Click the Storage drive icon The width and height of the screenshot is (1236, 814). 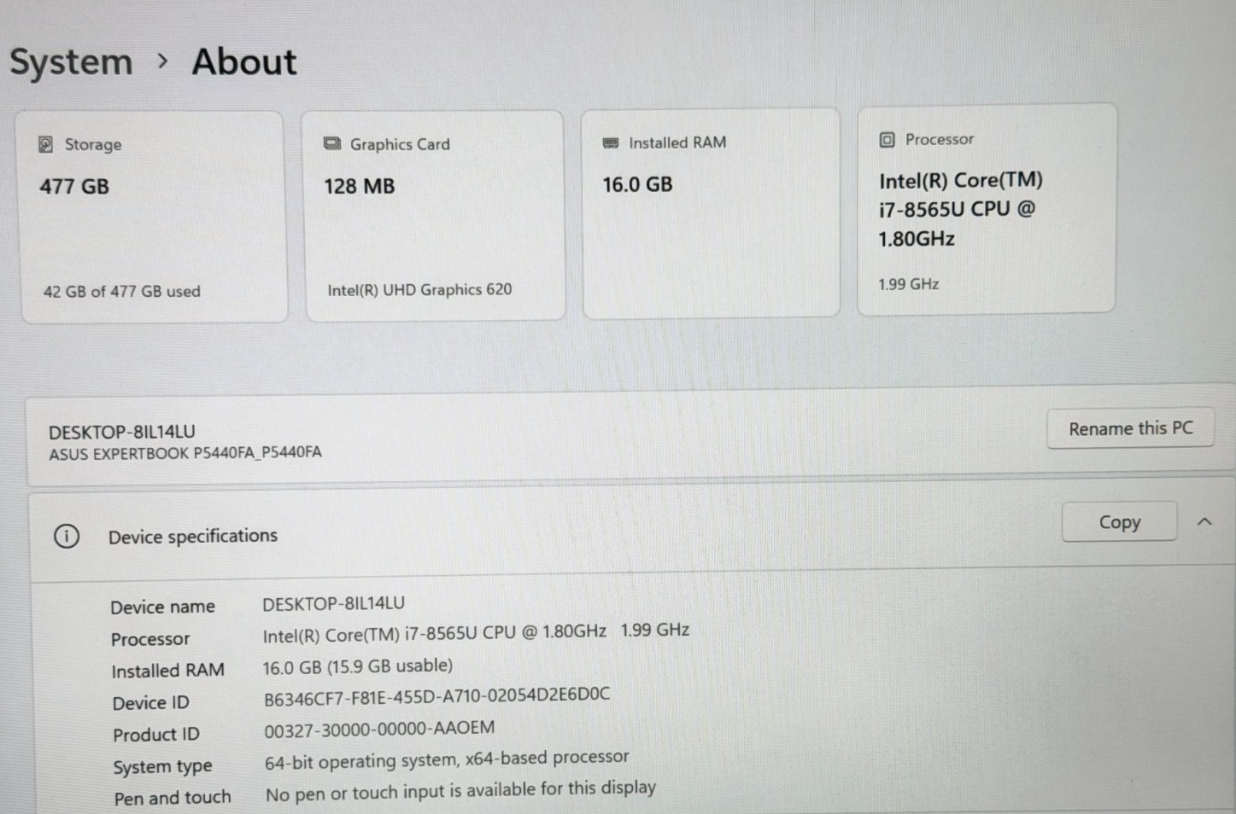46,144
